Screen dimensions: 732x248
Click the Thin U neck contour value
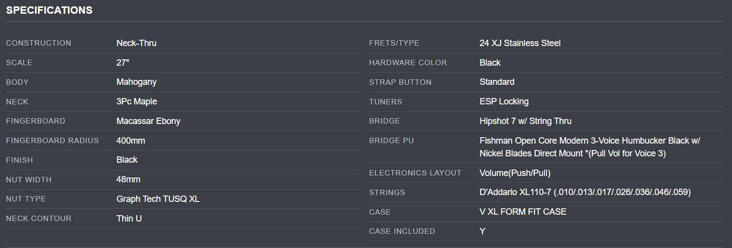point(129,219)
